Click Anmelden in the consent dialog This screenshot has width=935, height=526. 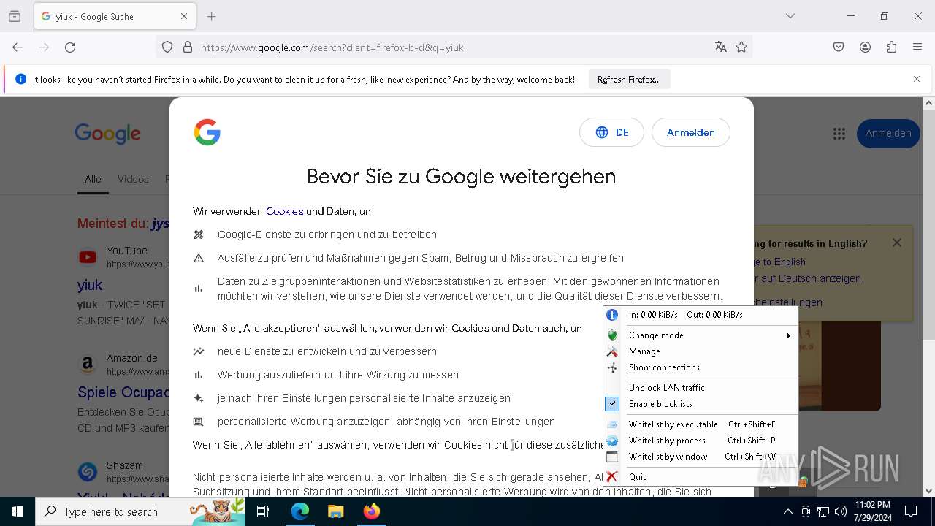pyautogui.click(x=691, y=132)
